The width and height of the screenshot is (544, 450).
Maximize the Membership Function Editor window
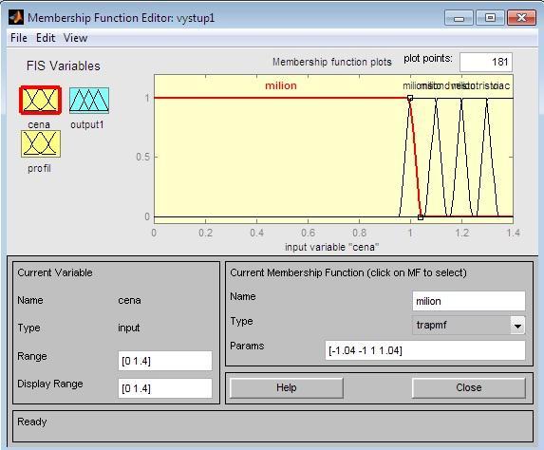pyautogui.click(x=490, y=17)
